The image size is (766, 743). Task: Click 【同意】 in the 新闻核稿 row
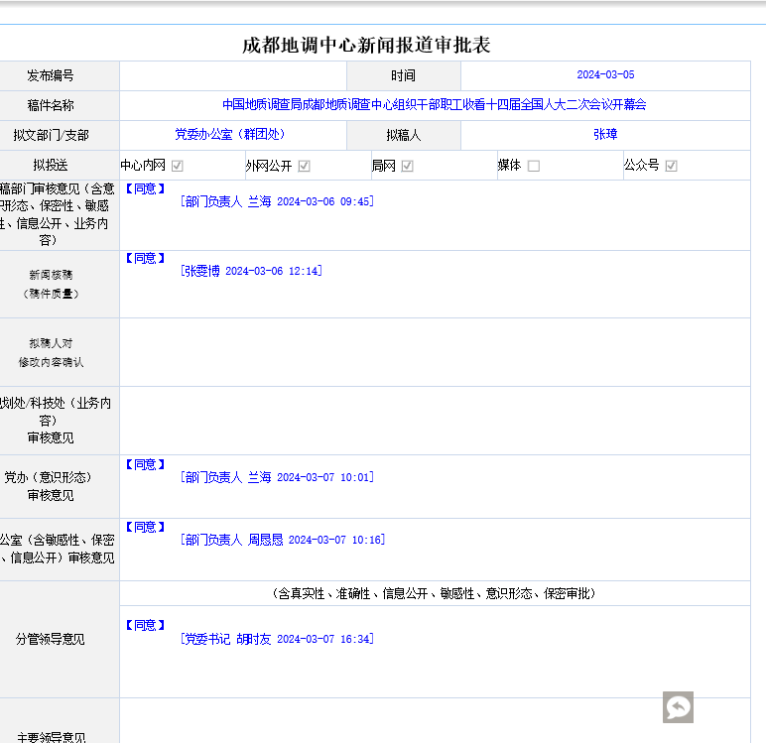coord(146,258)
